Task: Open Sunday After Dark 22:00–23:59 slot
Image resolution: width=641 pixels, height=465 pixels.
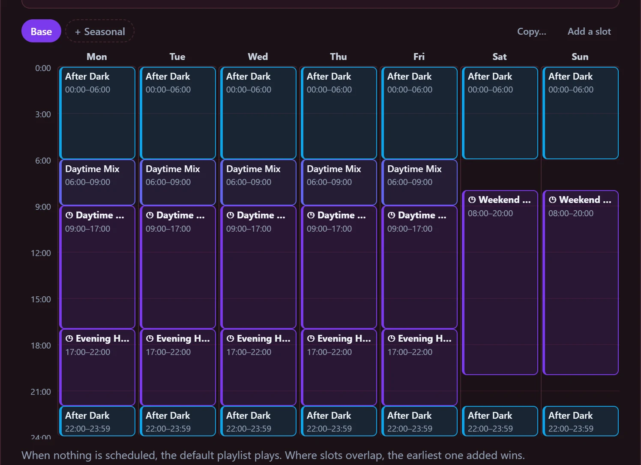Action: click(x=581, y=421)
